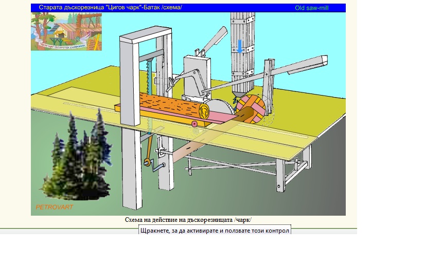The width and height of the screenshot is (425, 266).
Task: Open the sawmill painting thumbnail
Action: tap(66, 31)
